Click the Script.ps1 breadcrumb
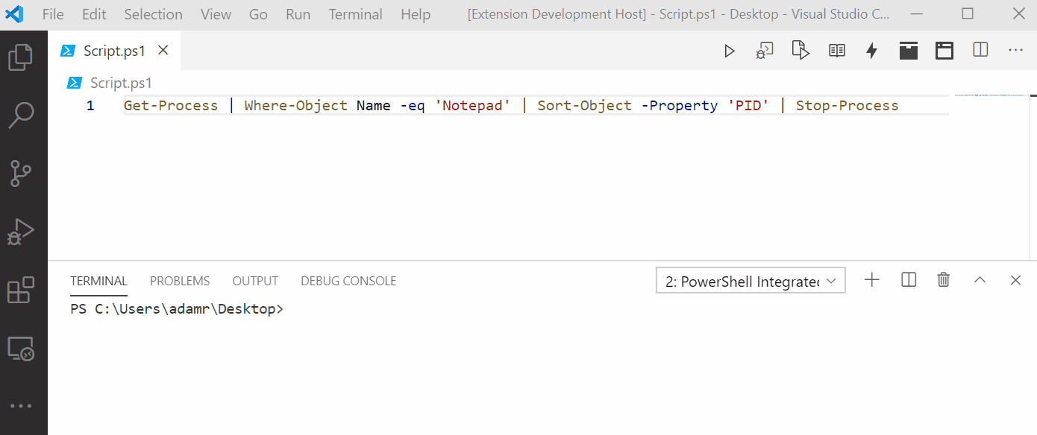Viewport: 1037px width, 435px height. click(x=121, y=83)
